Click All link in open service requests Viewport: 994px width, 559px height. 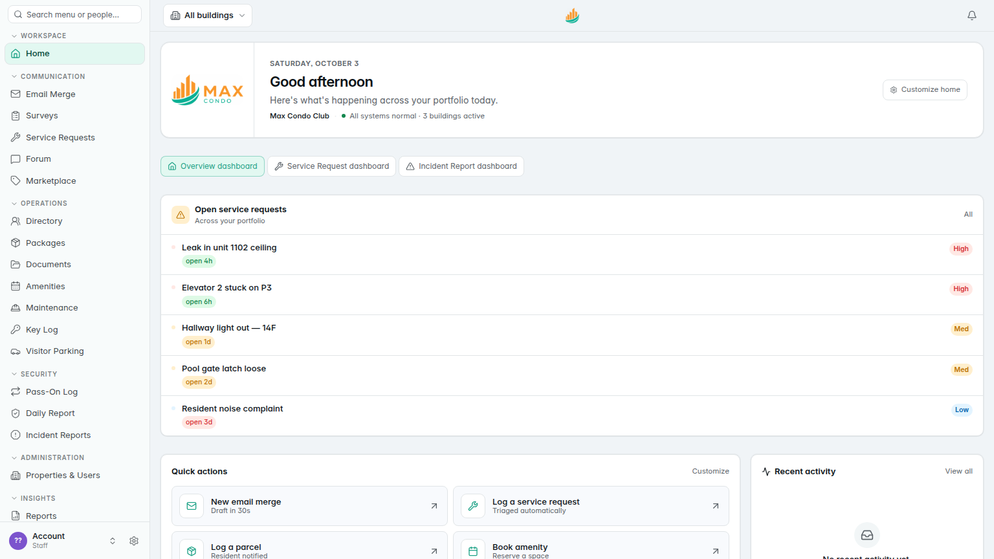(968, 214)
